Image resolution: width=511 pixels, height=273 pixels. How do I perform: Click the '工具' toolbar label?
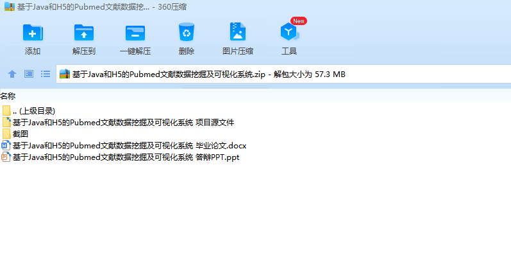point(289,51)
